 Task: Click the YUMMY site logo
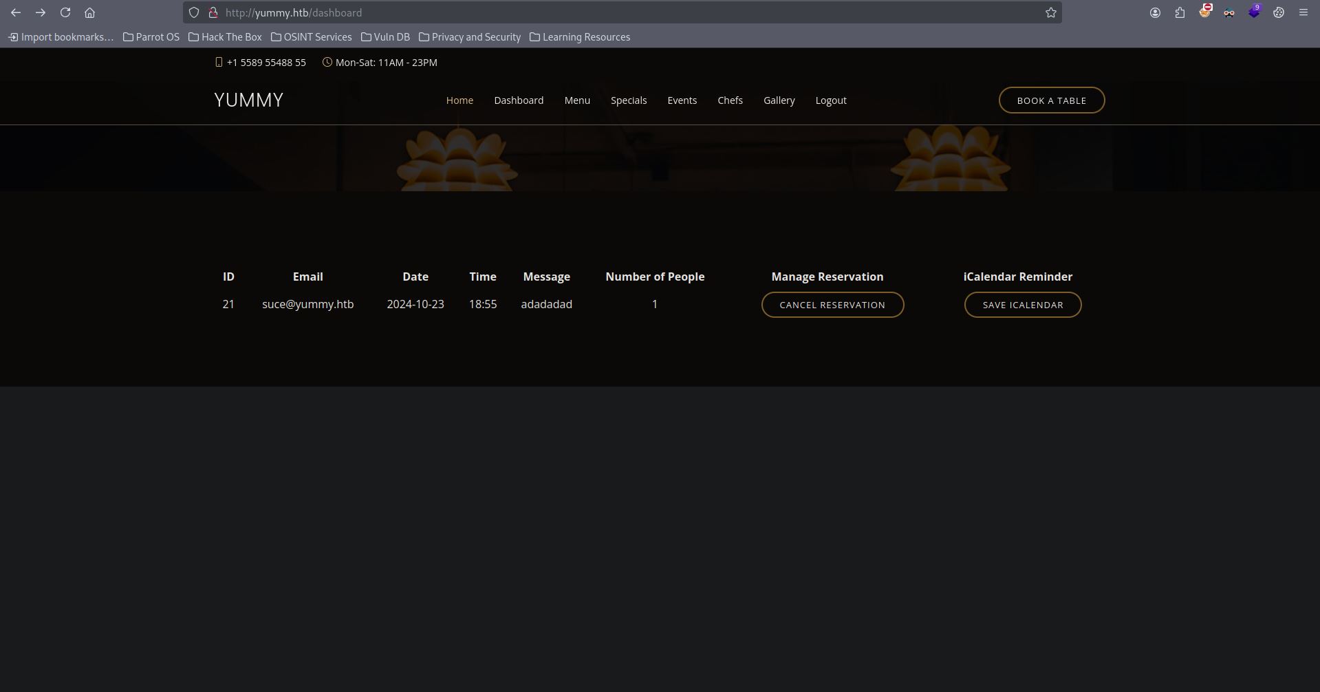248,100
